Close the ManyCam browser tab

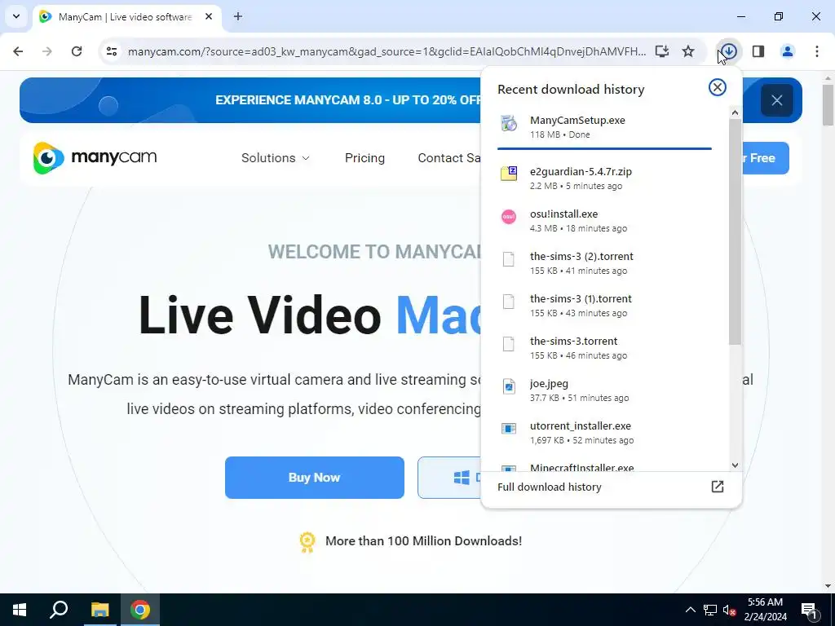[209, 16]
